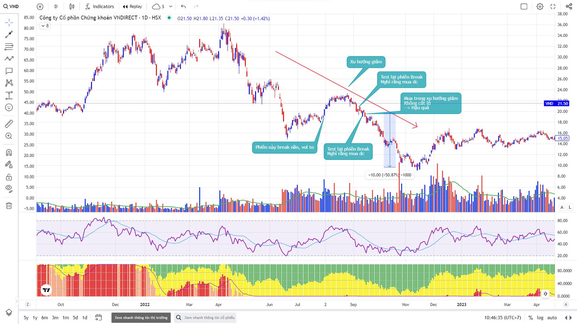Click the green market status dot

[x=169, y=18]
